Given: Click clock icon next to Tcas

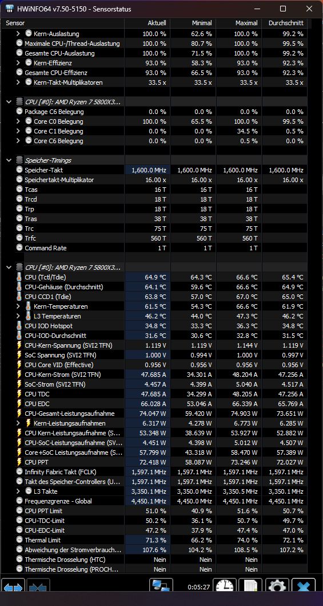Looking at the screenshot, I should (x=19, y=190).
